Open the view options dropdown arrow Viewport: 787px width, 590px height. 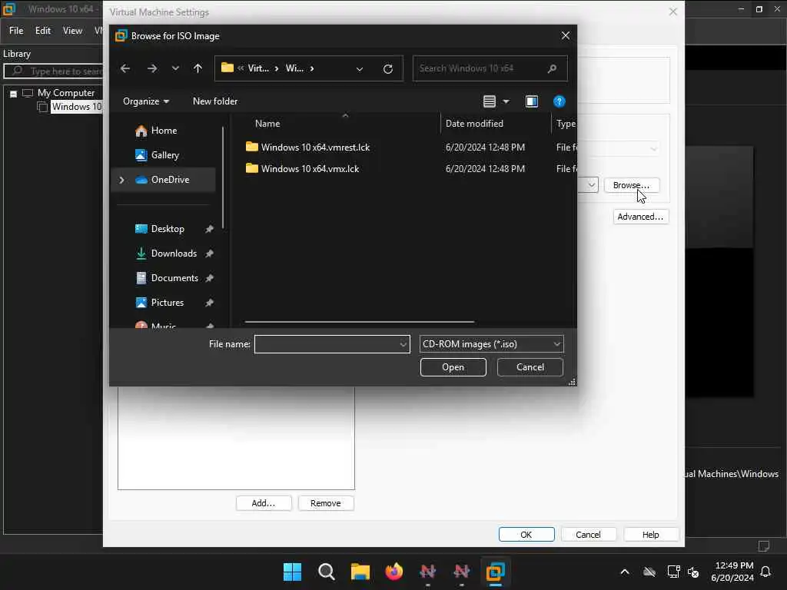[x=506, y=101]
